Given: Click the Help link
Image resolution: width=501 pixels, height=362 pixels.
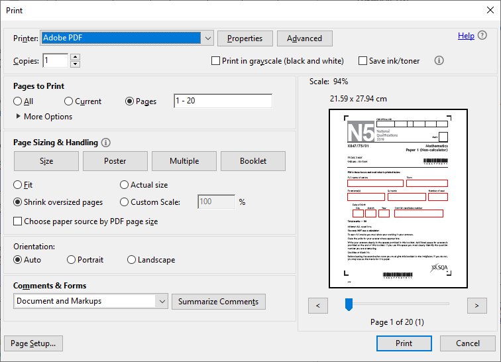Looking at the screenshot, I should pyautogui.click(x=466, y=36).
